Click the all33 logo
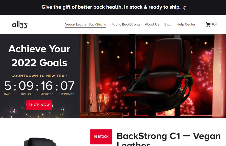Image resolution: width=226 pixels, height=146 pixels. 20,24
